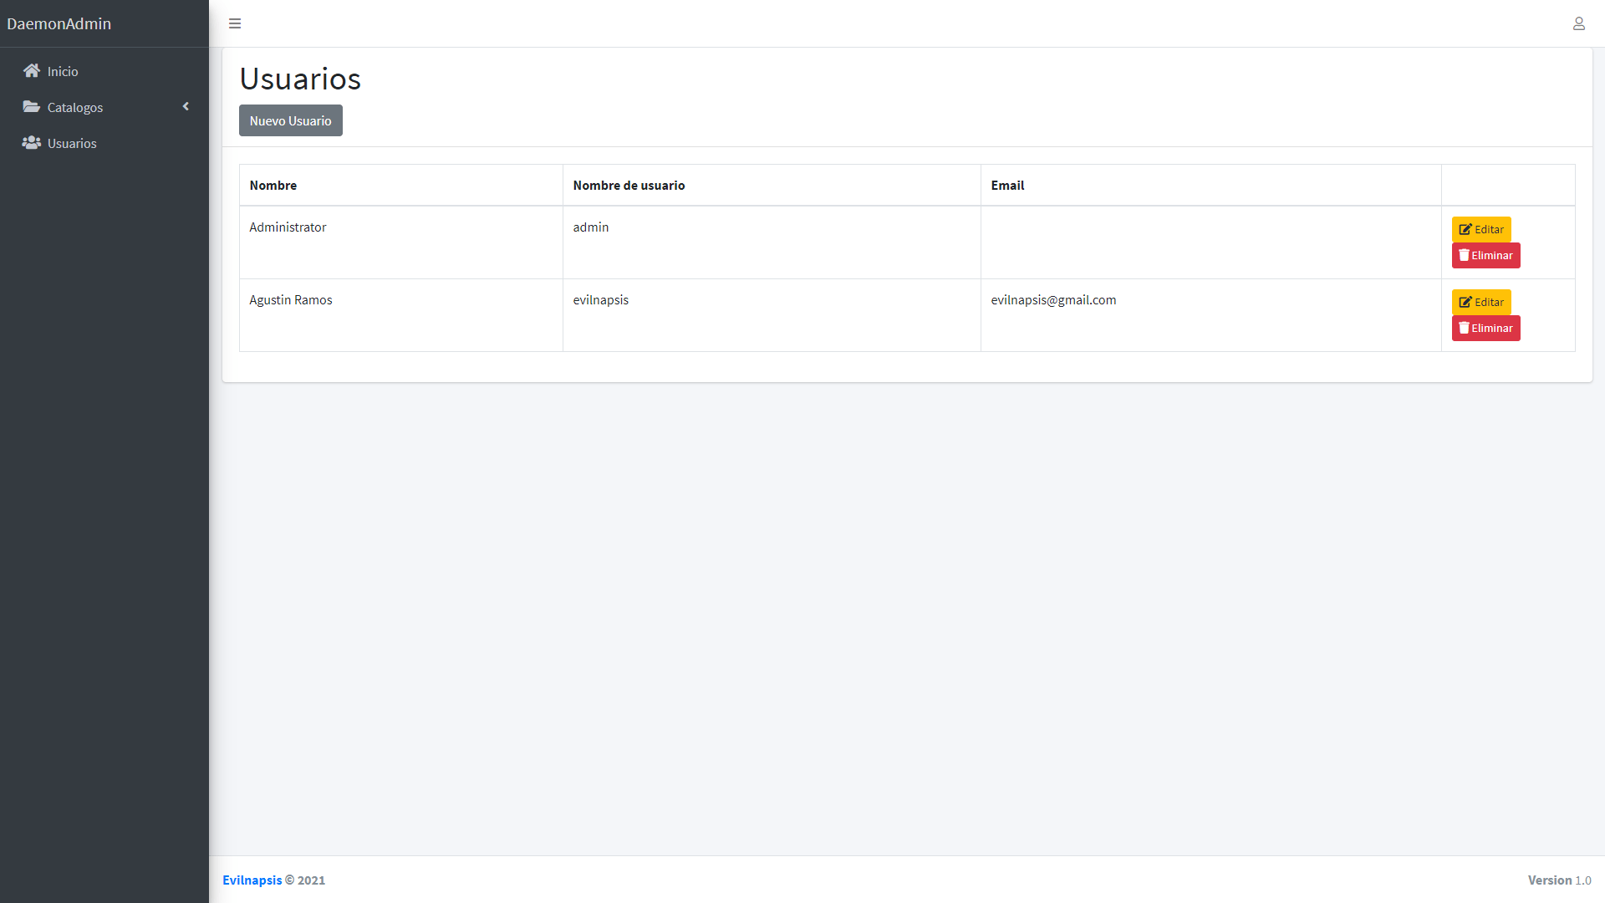Click trash icon on Agustin Ramos's Eliminar

tap(1464, 328)
